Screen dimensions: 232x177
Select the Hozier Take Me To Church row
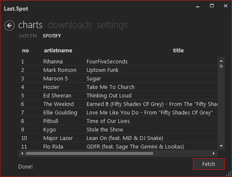pyautogui.click(x=118, y=87)
